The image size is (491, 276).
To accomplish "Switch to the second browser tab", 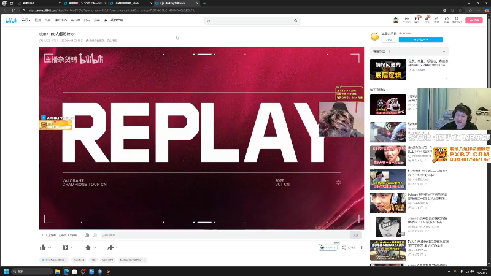I will (x=85, y=3).
